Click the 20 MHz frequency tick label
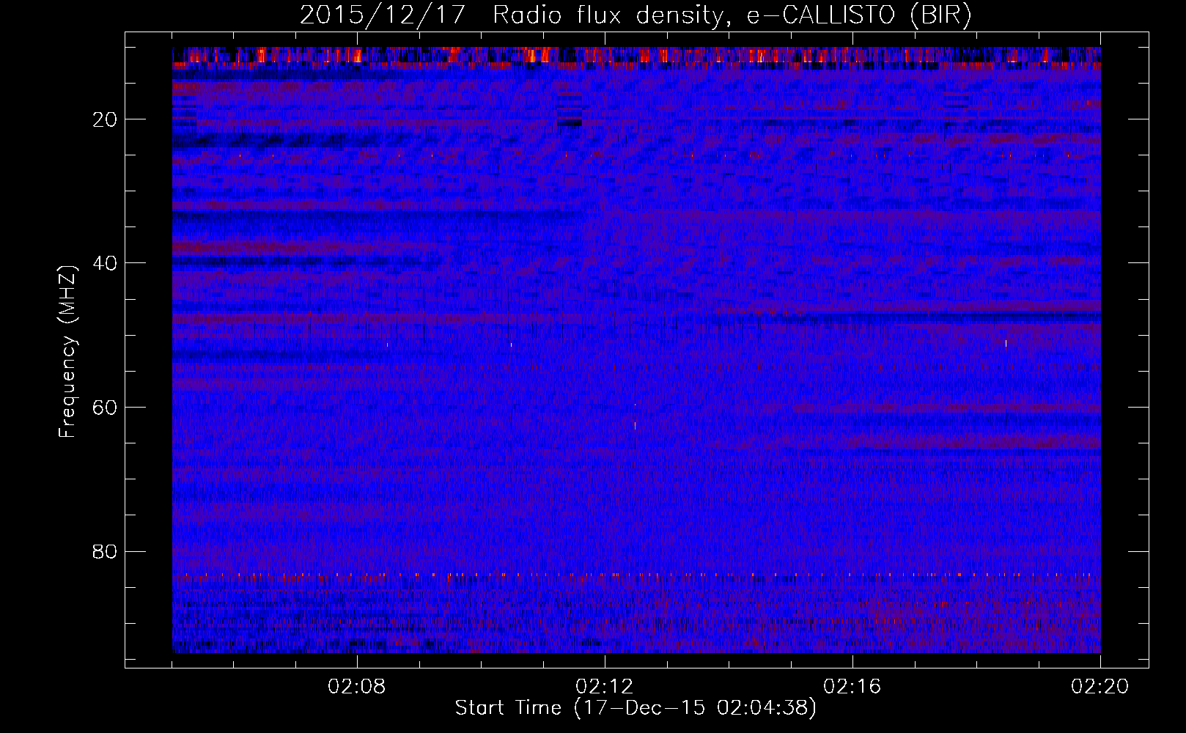 point(106,119)
